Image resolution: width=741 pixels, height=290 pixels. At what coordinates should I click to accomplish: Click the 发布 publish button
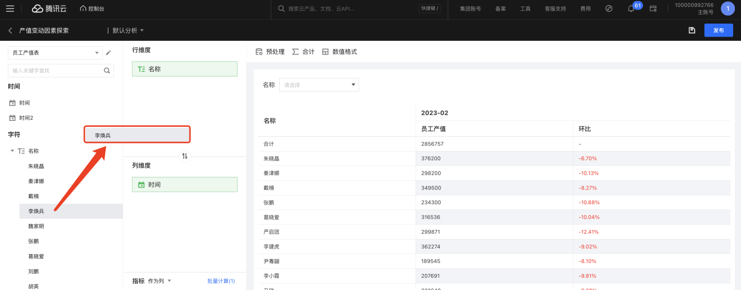pyautogui.click(x=718, y=31)
